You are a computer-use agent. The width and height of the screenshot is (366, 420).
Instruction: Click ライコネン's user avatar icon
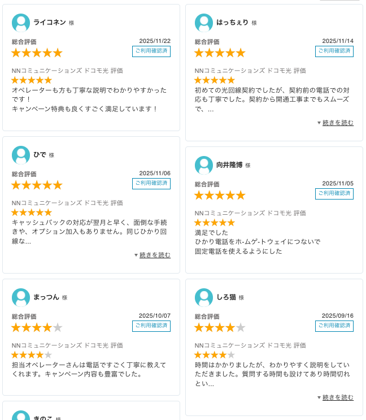pos(21,23)
